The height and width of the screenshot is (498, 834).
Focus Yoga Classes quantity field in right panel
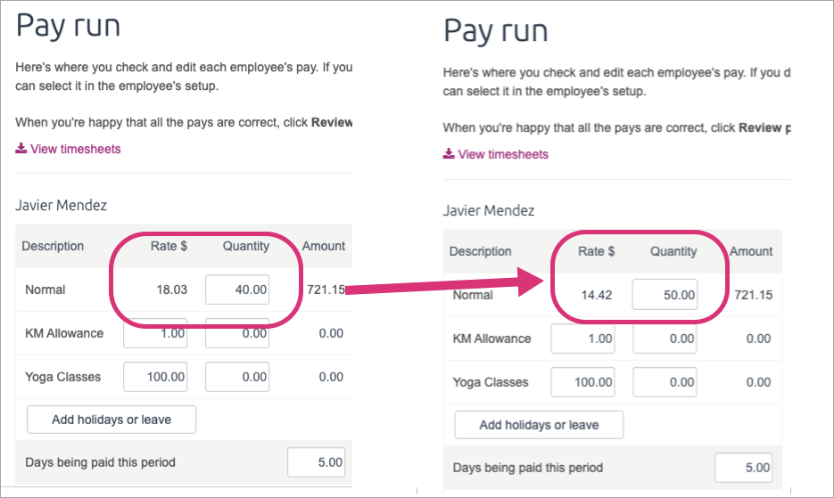coord(665,382)
